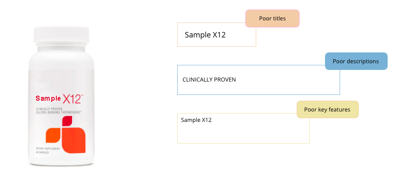Click Sample X12 text in key features
The width and height of the screenshot is (416, 176).
pyautogui.click(x=197, y=120)
